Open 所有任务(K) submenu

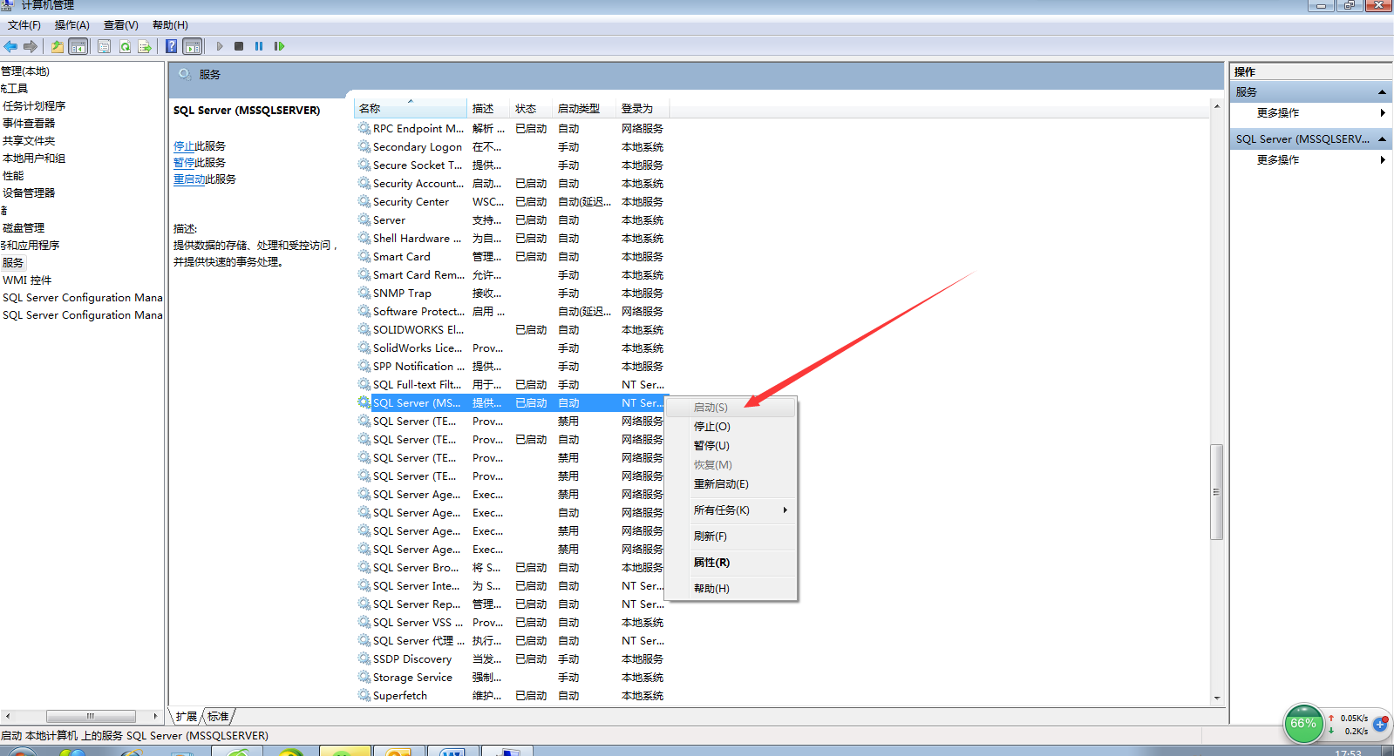pyautogui.click(x=731, y=510)
